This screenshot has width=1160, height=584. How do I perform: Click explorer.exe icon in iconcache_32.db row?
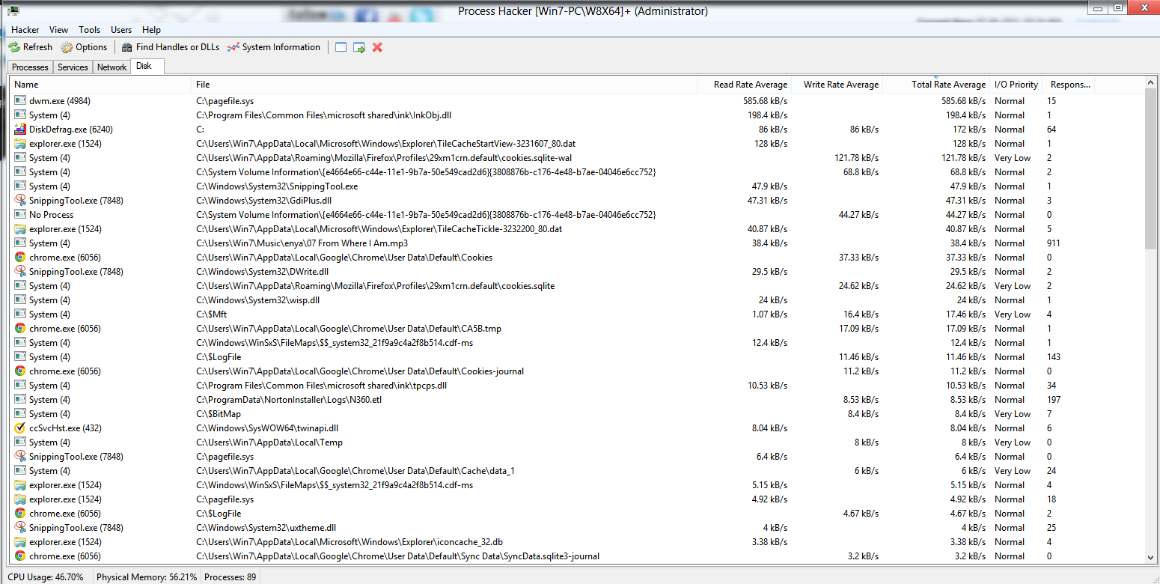(20, 542)
